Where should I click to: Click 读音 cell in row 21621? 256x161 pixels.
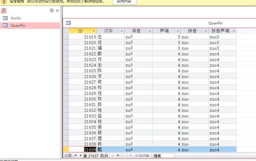(x=138, y=48)
